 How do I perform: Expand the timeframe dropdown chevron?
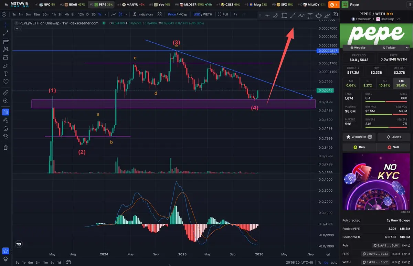pos(105,14)
